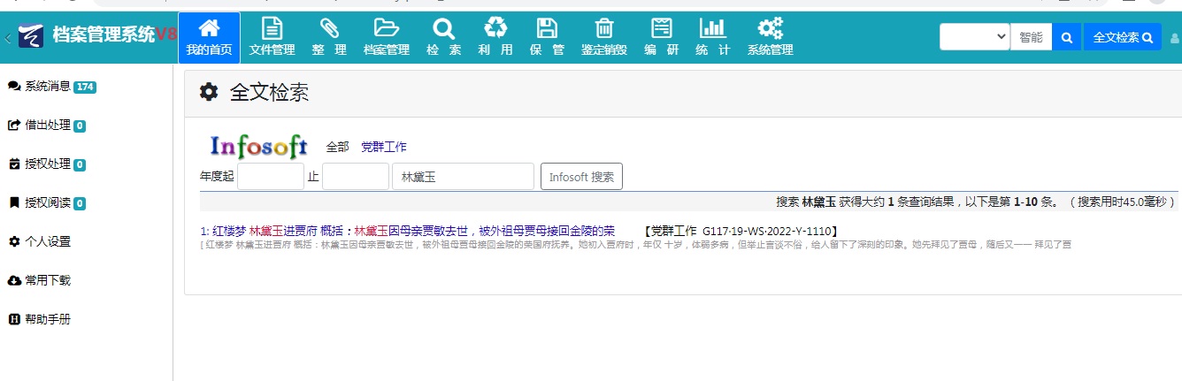The image size is (1182, 381).
Task: Click the 保管 floppy disk icon
Action: tap(547, 28)
